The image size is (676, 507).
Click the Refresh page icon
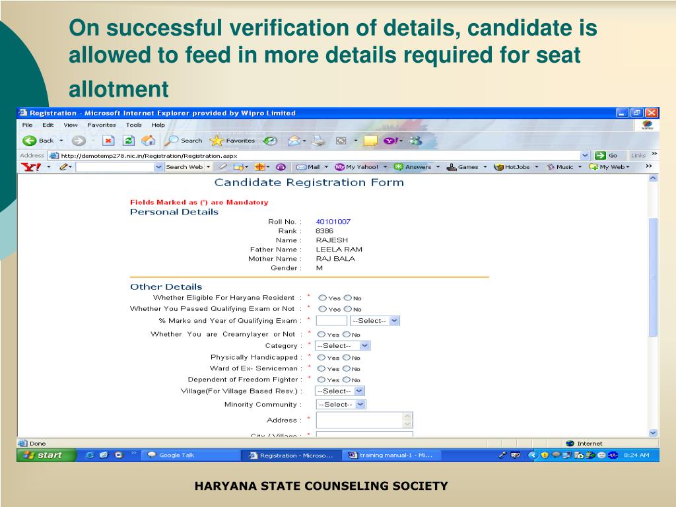point(129,141)
